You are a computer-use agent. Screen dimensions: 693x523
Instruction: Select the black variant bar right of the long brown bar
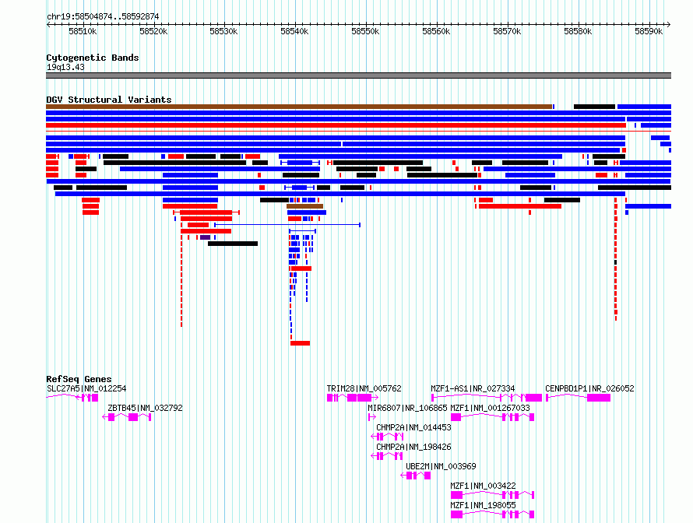[594, 107]
